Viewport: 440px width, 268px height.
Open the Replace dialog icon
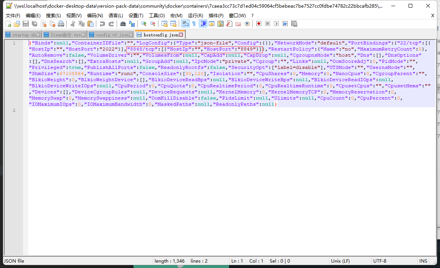132,24
